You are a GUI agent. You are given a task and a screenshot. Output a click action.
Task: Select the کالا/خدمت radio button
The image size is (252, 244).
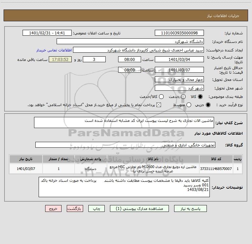coord(161,97)
